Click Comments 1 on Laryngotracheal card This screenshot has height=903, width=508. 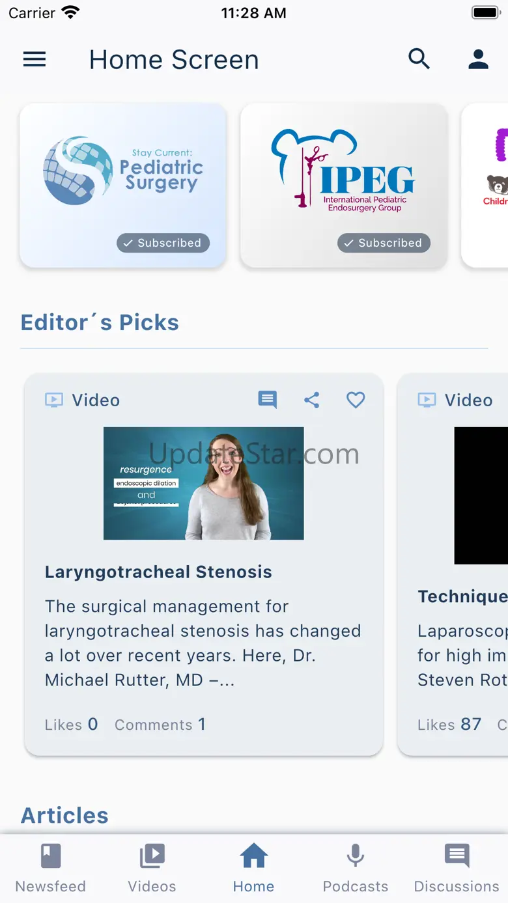tap(160, 725)
